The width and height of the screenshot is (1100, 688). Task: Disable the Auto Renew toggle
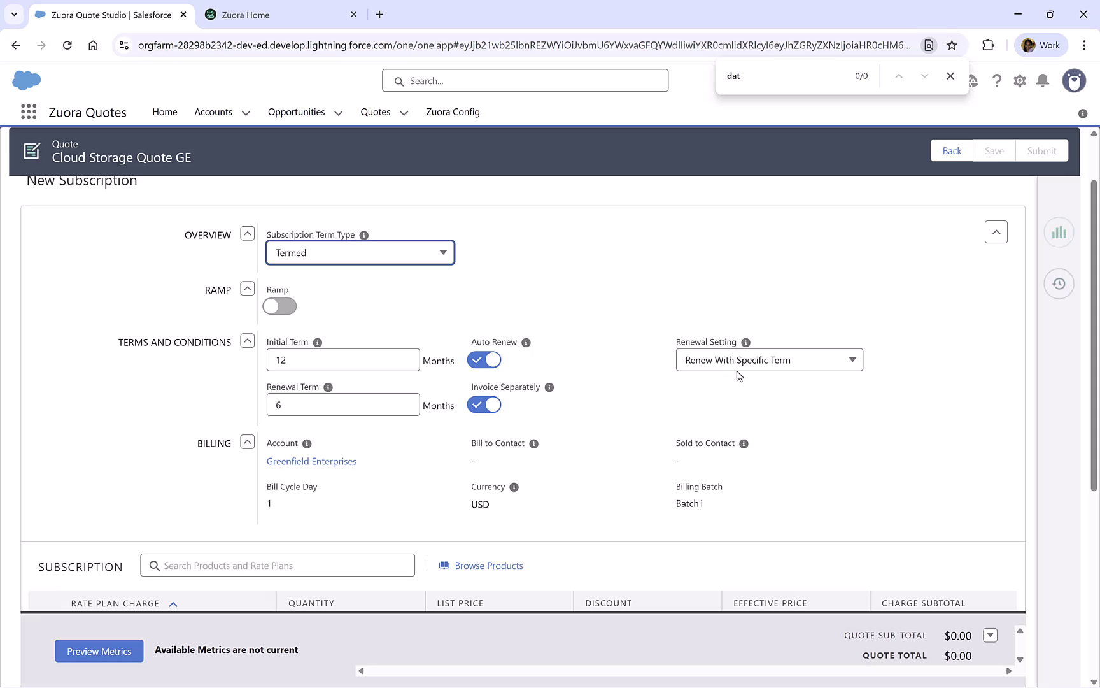pyautogui.click(x=484, y=359)
